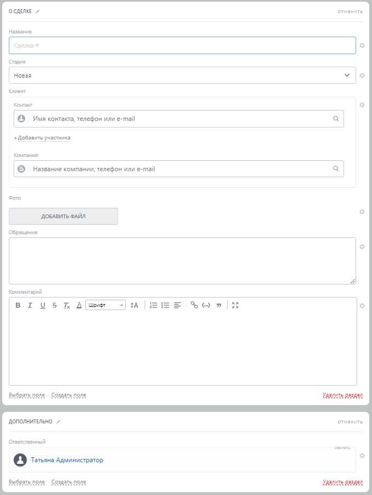Open the text alignment menu
The width and height of the screenshot is (372, 495).
tap(177, 305)
